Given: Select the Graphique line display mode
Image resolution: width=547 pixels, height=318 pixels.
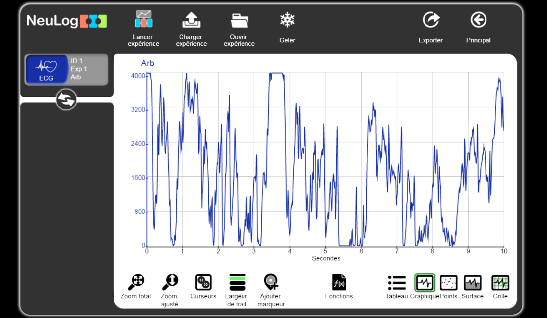Looking at the screenshot, I should click(425, 283).
